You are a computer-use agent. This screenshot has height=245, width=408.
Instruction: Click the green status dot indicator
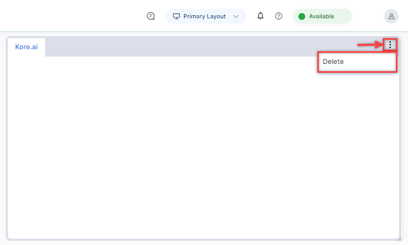click(302, 16)
